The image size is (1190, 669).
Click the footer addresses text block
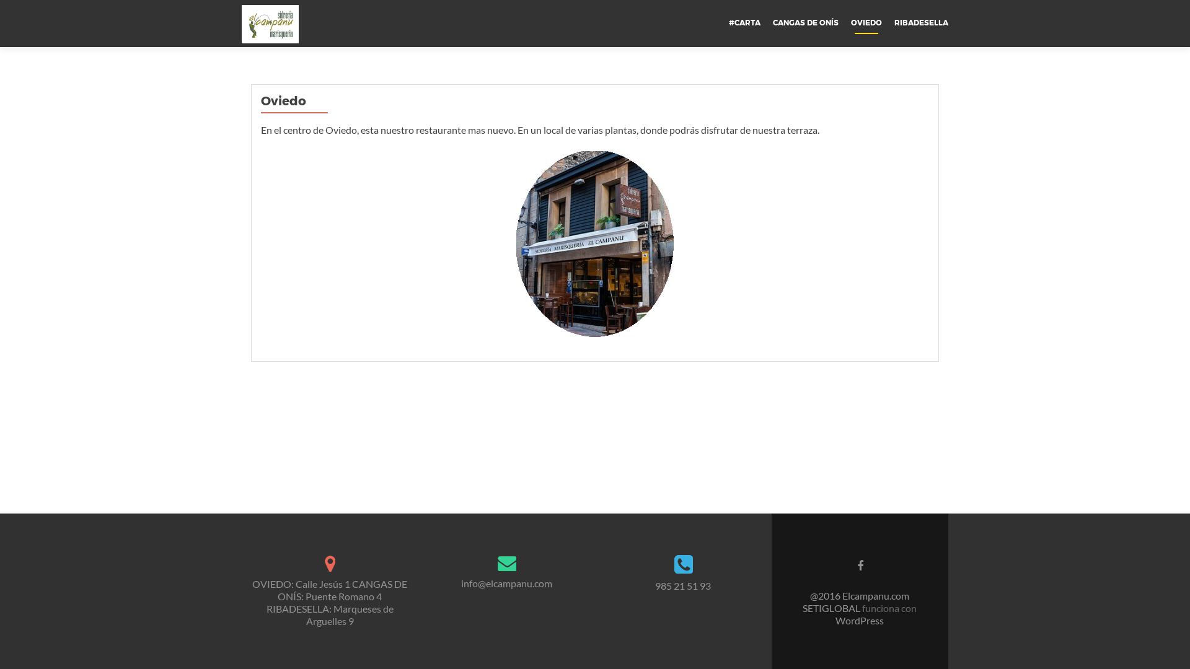(x=330, y=602)
